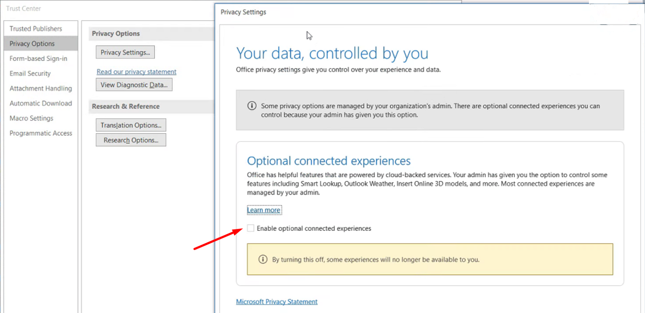Open Form-based Sign-in category
Viewport: 645px width, 313px height.
(39, 59)
